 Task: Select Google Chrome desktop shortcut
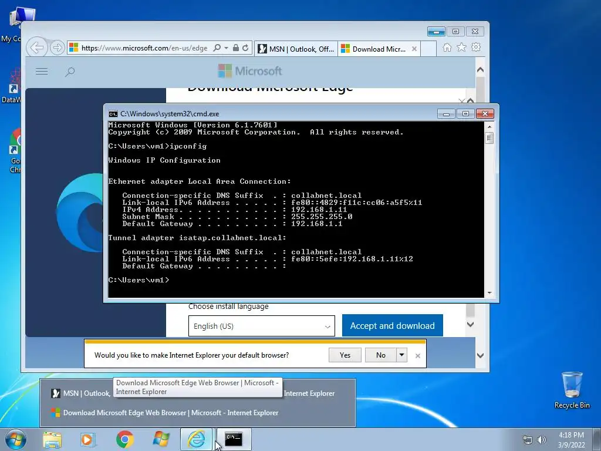point(15,150)
